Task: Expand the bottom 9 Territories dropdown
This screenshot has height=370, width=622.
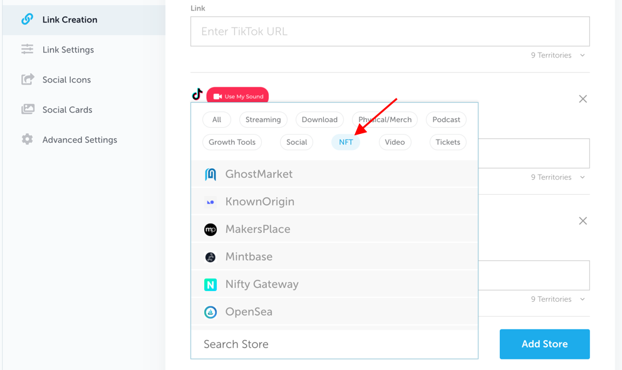Action: click(x=557, y=299)
